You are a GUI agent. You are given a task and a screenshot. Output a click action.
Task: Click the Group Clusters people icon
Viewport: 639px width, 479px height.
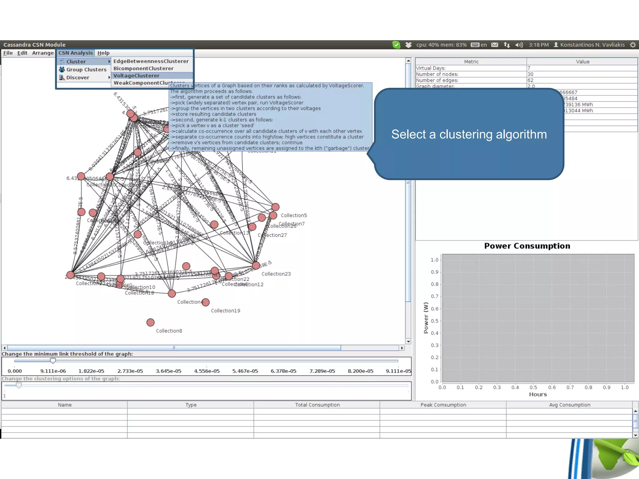tap(62, 70)
